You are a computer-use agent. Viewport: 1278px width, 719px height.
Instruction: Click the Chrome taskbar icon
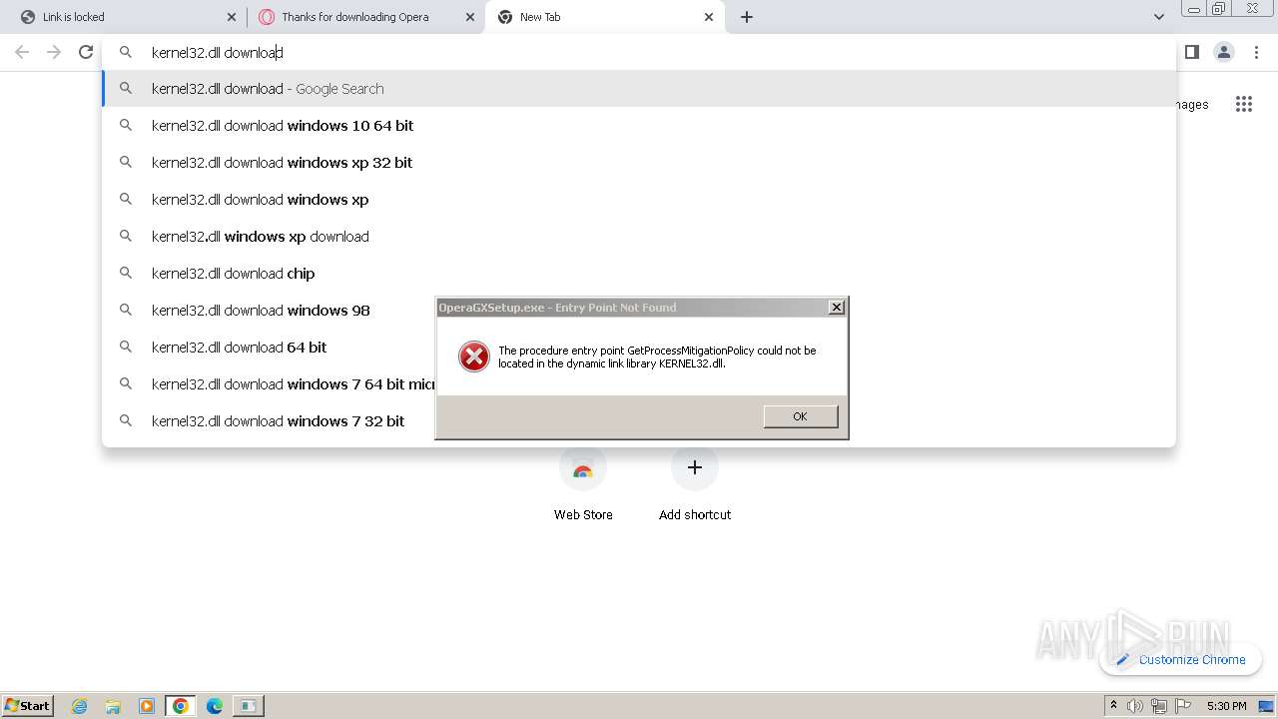click(x=181, y=706)
